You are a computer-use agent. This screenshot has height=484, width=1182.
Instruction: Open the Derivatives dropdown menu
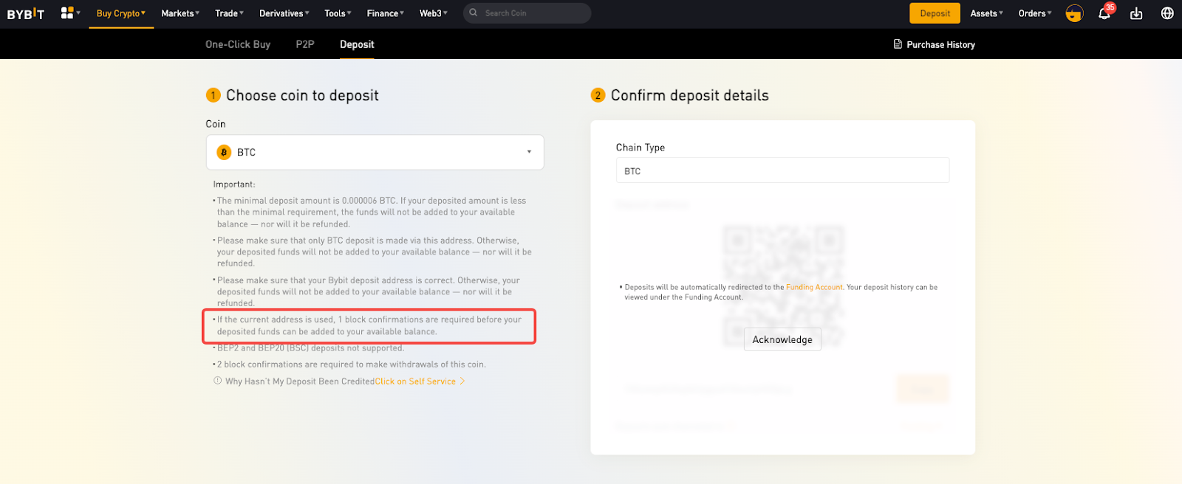coord(284,13)
